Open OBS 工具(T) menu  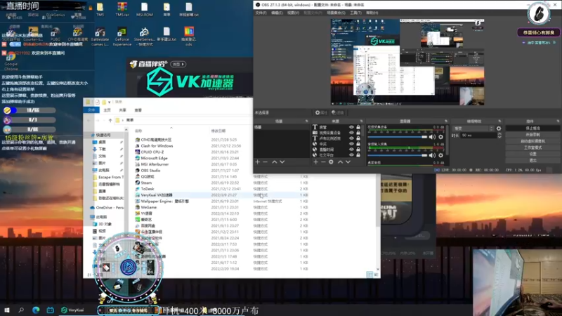coord(355,13)
